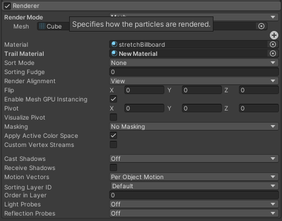Click the Material label
Image resolution: width=282 pixels, height=221 pixels.
coord(16,44)
